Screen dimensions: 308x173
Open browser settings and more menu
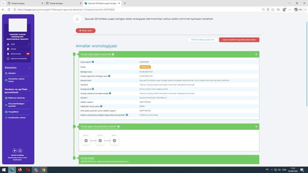point(290,9)
